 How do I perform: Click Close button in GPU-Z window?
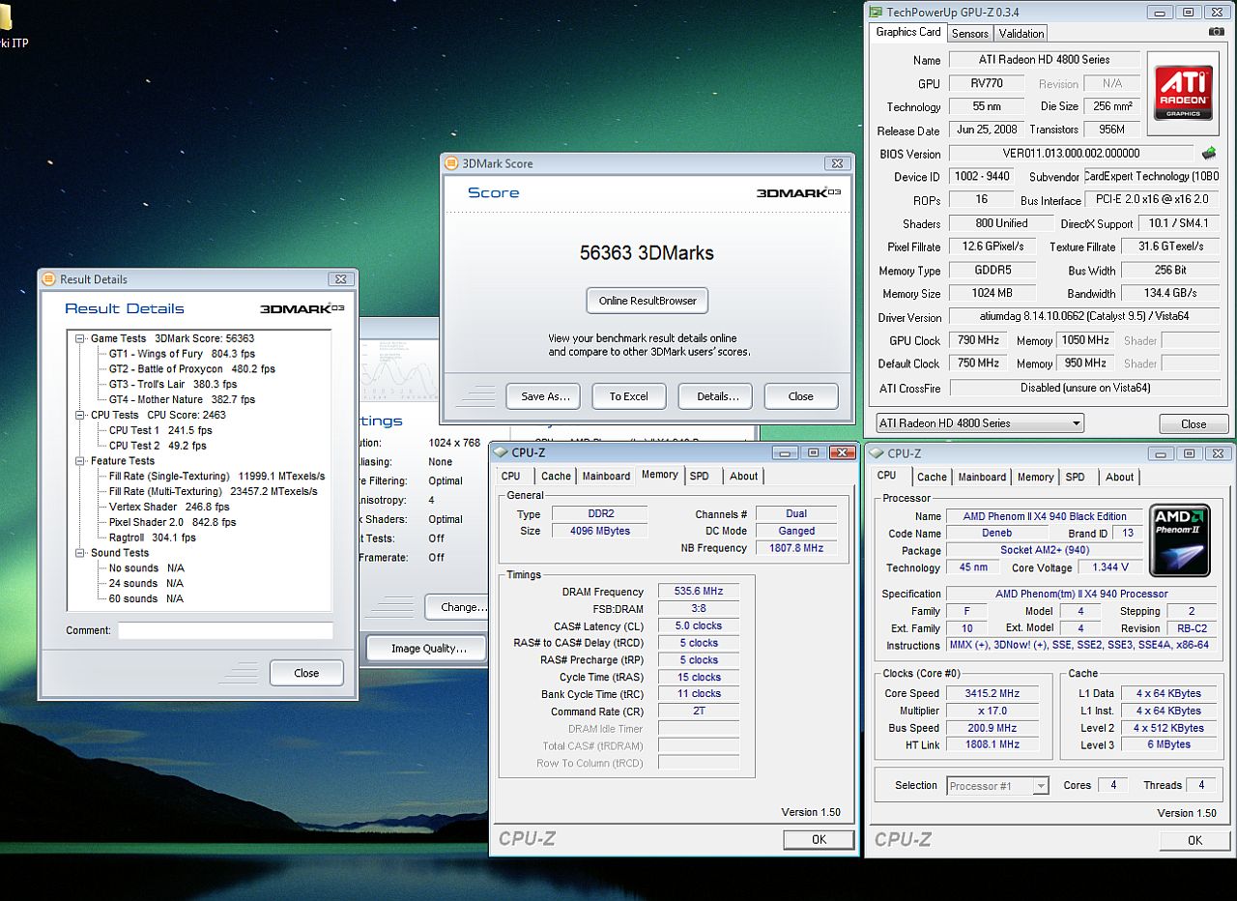pyautogui.click(x=1194, y=423)
